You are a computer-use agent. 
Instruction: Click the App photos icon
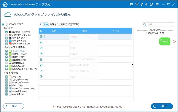pos(10,38)
